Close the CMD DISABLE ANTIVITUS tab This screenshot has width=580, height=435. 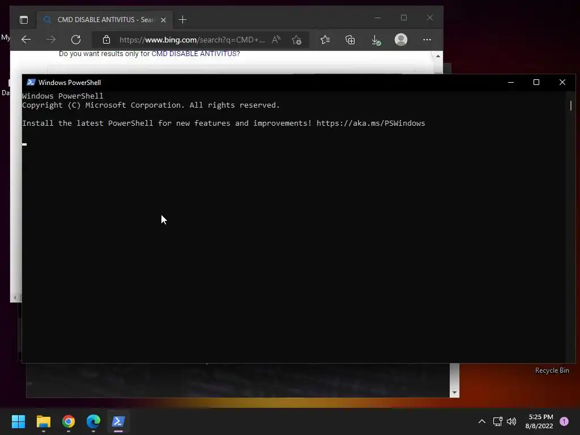coord(164,20)
